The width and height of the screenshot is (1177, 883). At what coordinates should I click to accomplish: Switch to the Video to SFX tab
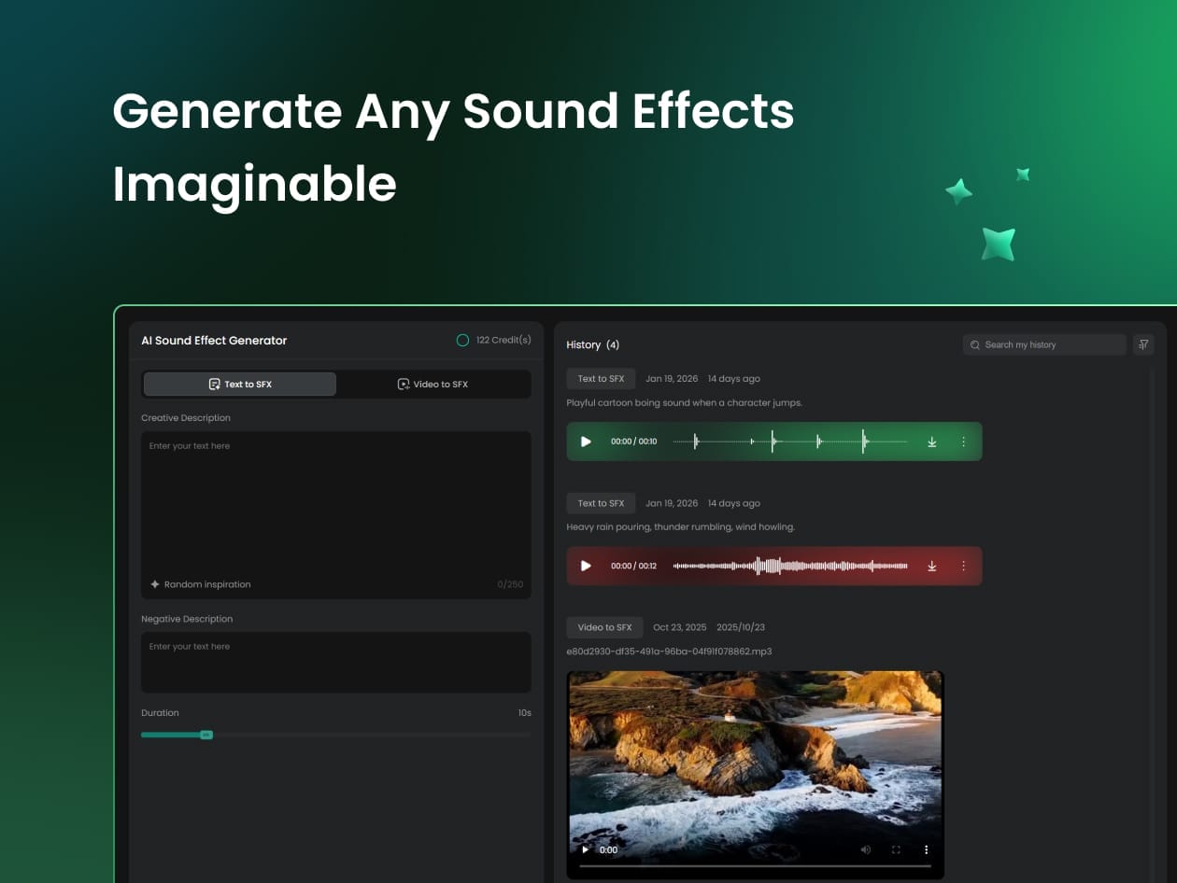click(x=433, y=384)
